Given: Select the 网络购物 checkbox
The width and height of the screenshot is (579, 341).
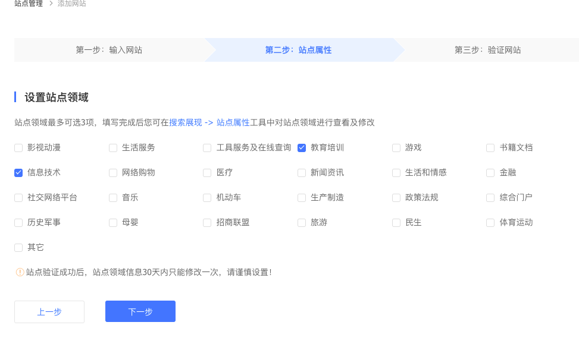Looking at the screenshot, I should (113, 173).
